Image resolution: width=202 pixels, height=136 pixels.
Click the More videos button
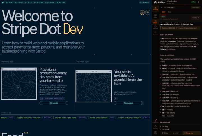click(128, 103)
